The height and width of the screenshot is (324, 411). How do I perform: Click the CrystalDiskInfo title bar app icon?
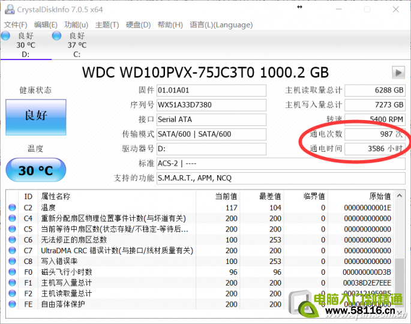point(10,10)
